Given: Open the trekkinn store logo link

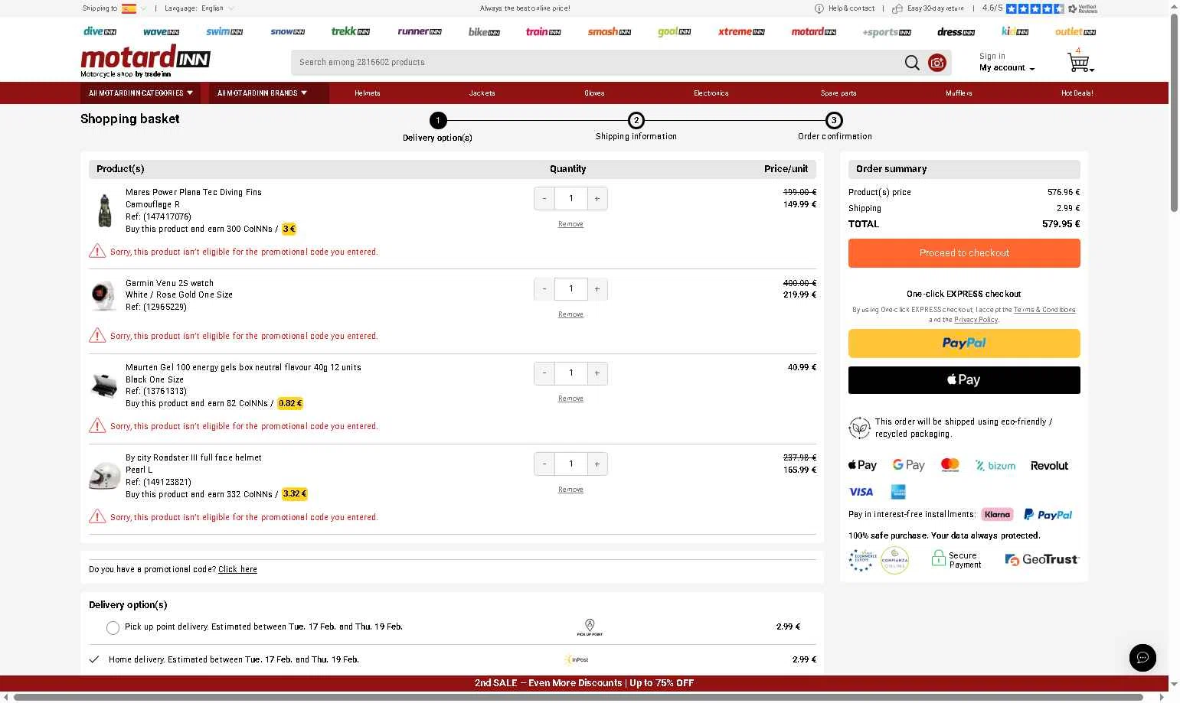Looking at the screenshot, I should point(351,31).
